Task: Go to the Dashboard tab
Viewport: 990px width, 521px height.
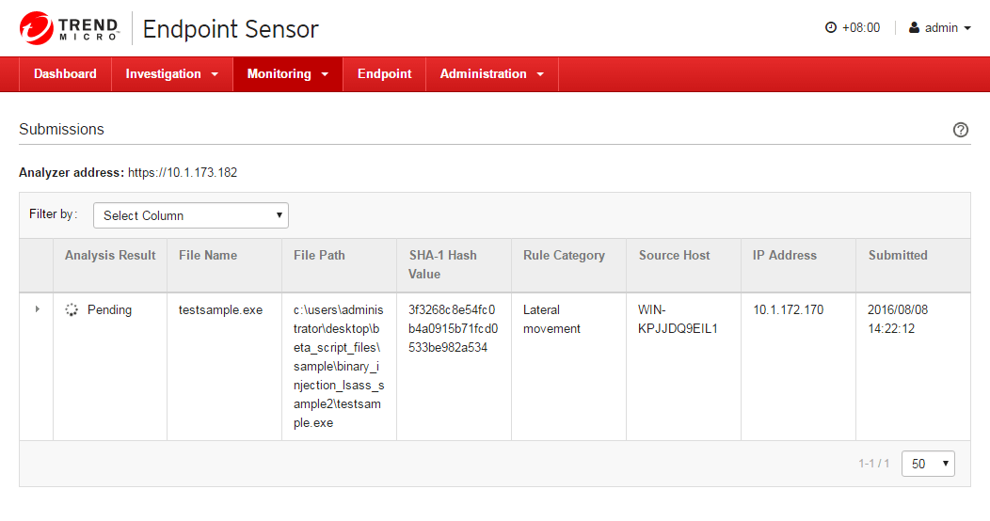Action: click(x=65, y=74)
